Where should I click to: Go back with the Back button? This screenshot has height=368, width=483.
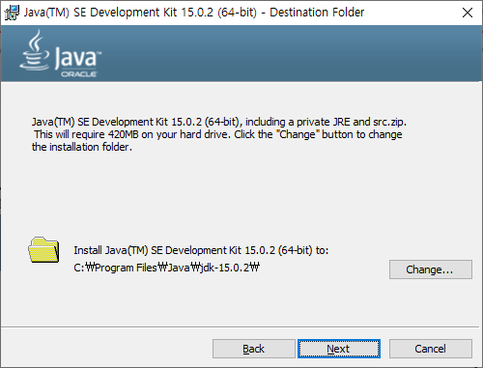tap(254, 349)
